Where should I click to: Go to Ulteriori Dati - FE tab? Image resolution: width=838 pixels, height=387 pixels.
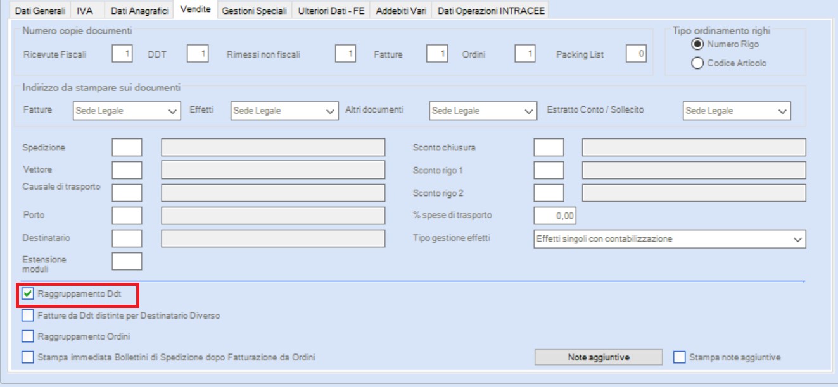331,10
